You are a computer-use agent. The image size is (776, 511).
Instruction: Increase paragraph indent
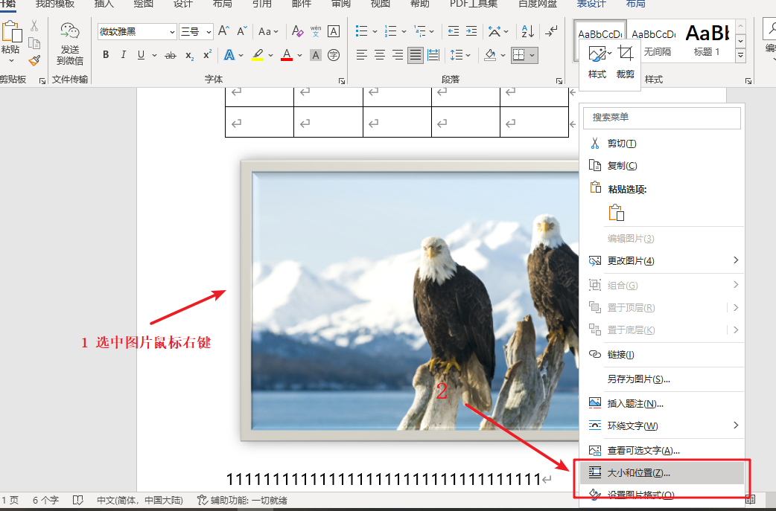[471, 32]
